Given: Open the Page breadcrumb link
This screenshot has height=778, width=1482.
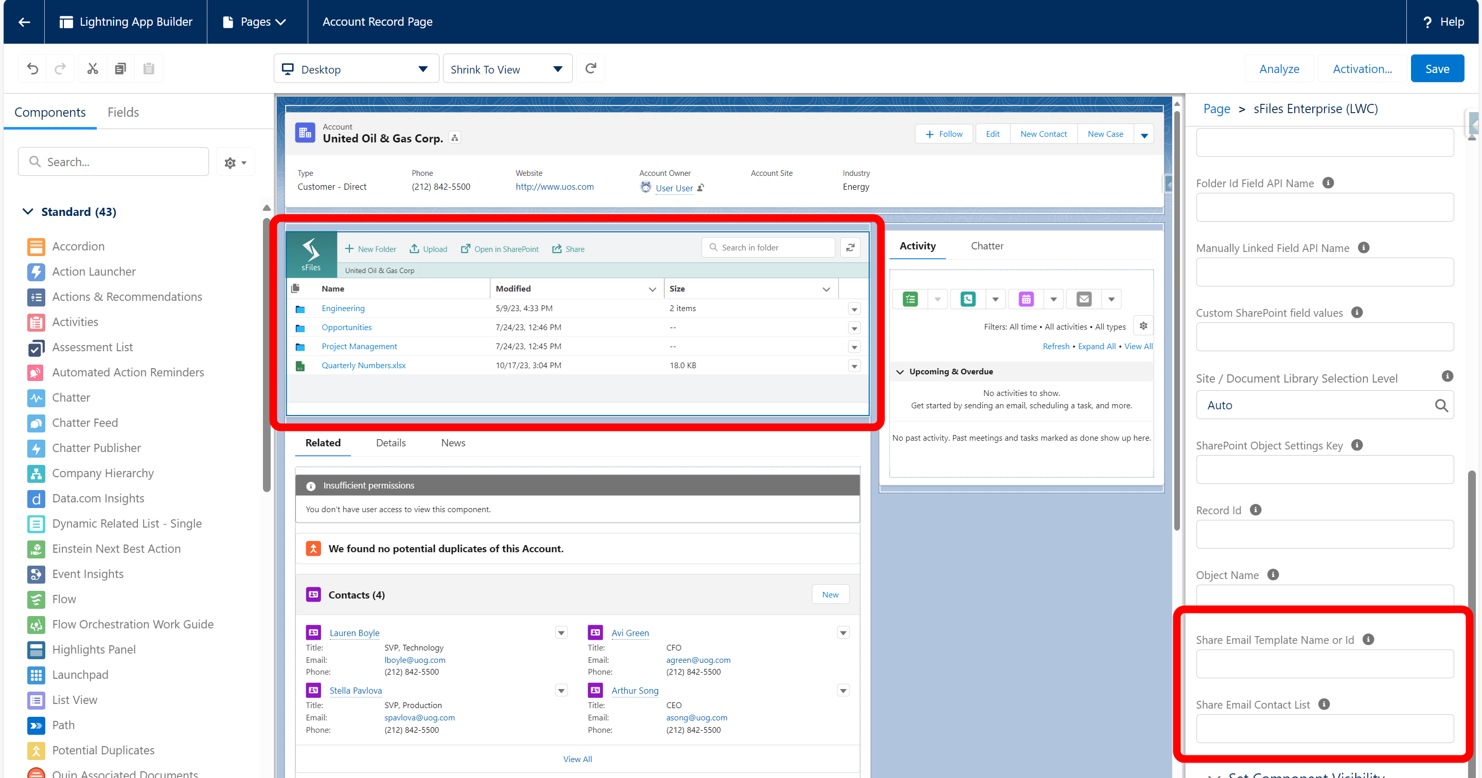Looking at the screenshot, I should pos(1217,108).
